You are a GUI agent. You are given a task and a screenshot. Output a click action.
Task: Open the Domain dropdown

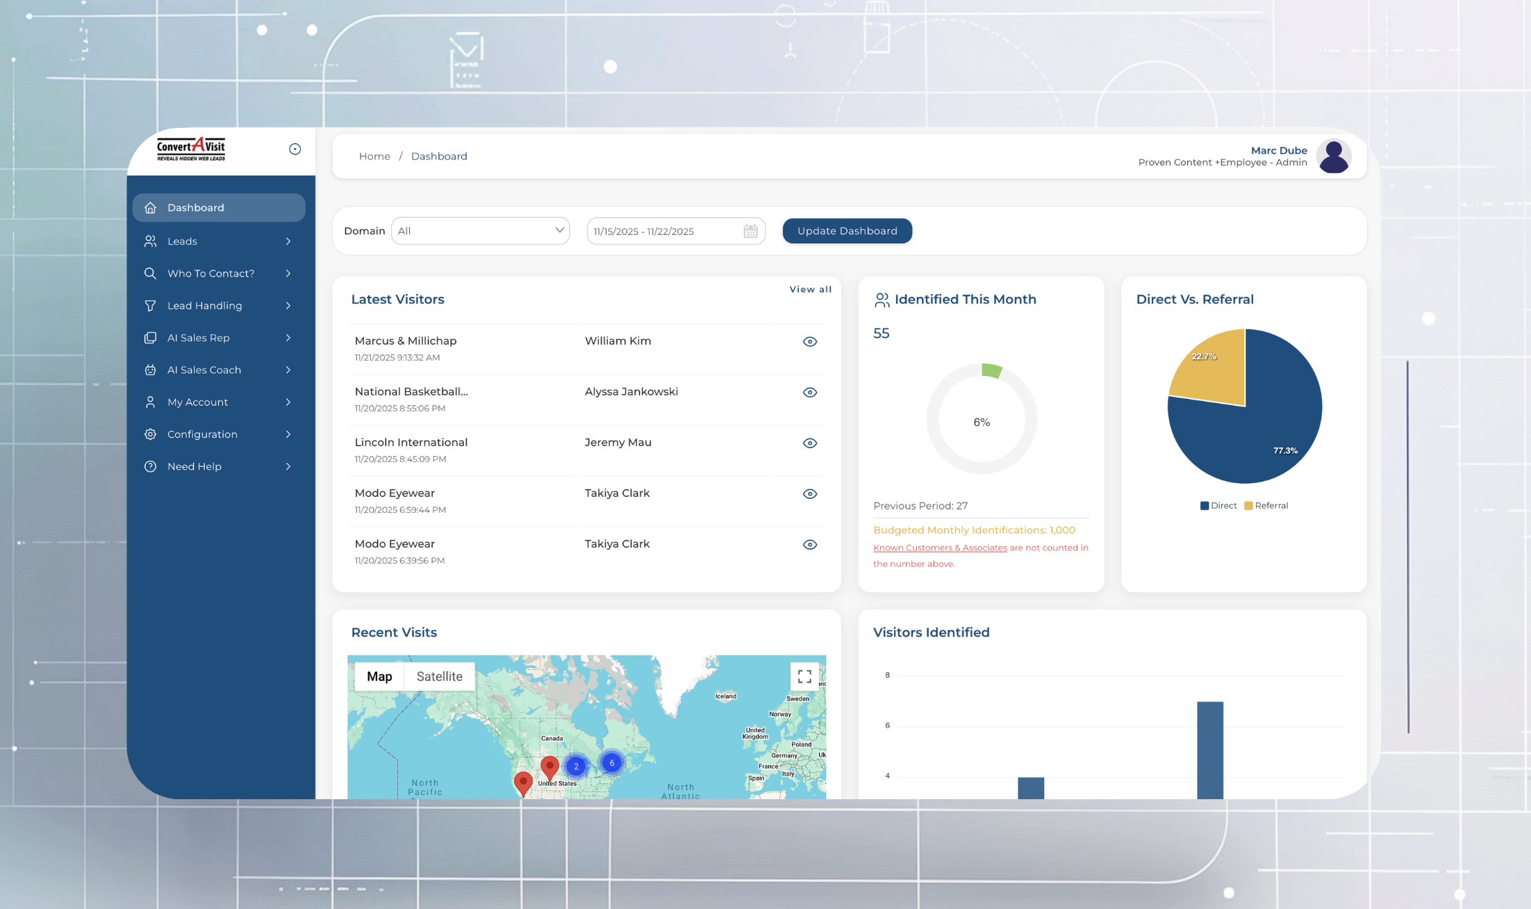coord(480,231)
